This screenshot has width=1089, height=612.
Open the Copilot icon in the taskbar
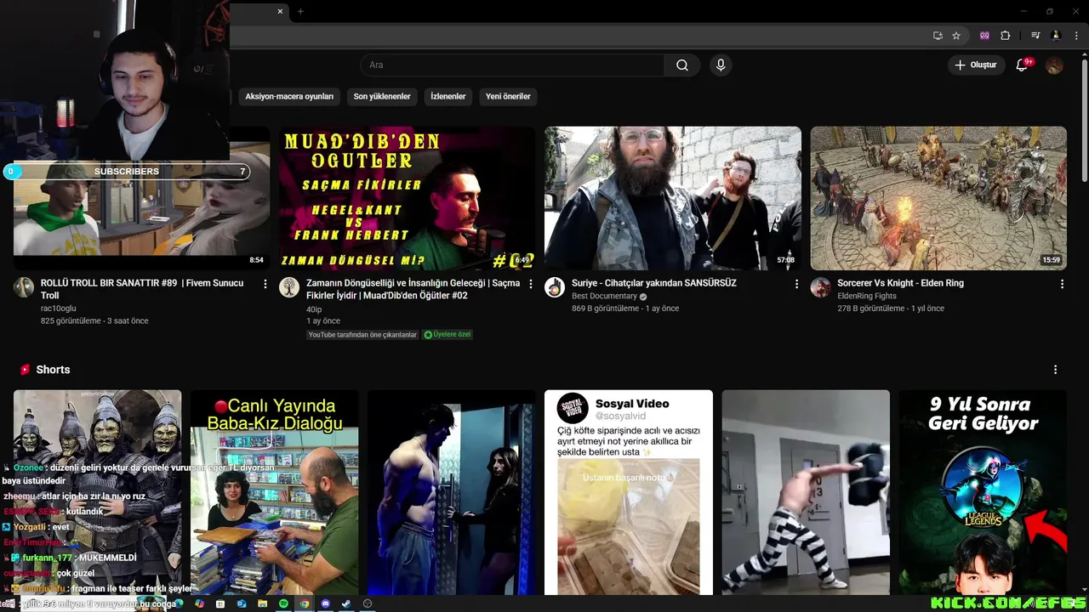point(199,603)
